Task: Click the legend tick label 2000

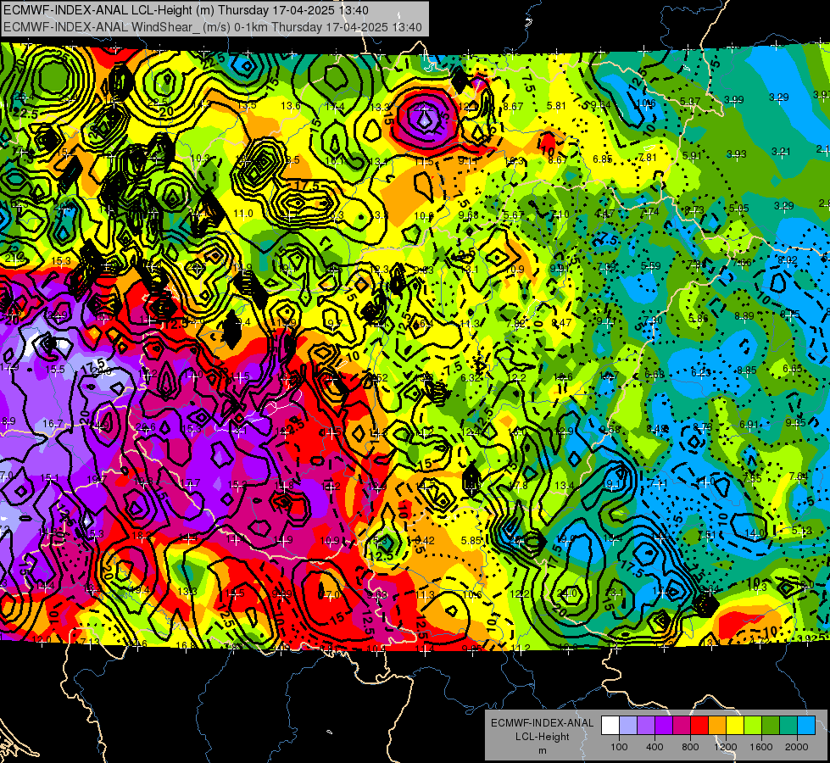Action: [797, 747]
